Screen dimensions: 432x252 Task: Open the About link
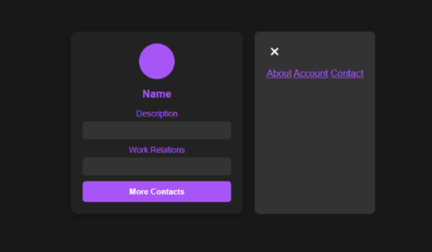click(x=279, y=74)
